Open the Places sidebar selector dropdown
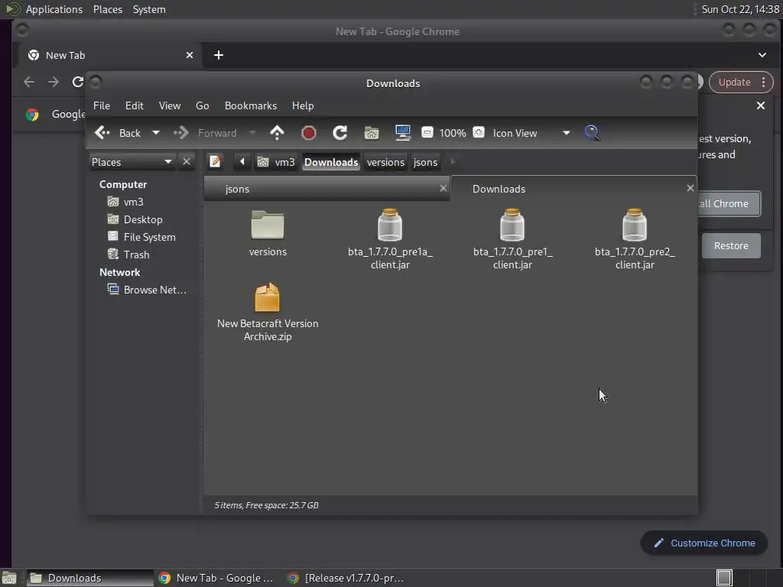 coord(132,162)
